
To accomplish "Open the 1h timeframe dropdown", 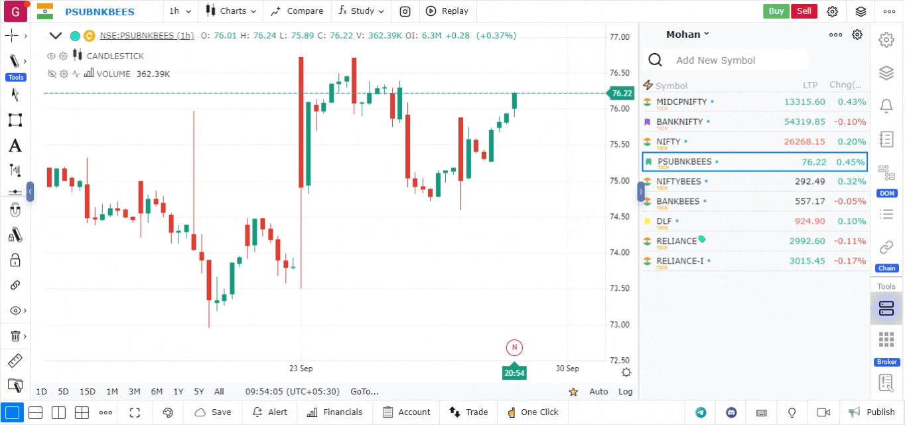I will click(x=180, y=11).
